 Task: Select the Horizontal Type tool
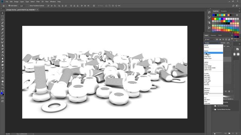3,68
